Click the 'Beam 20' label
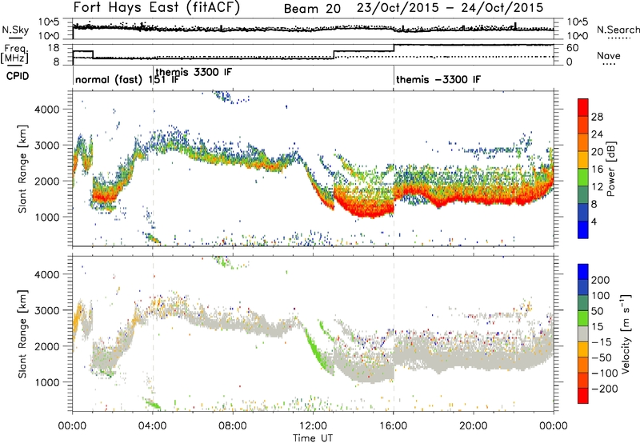 [x=312, y=9]
